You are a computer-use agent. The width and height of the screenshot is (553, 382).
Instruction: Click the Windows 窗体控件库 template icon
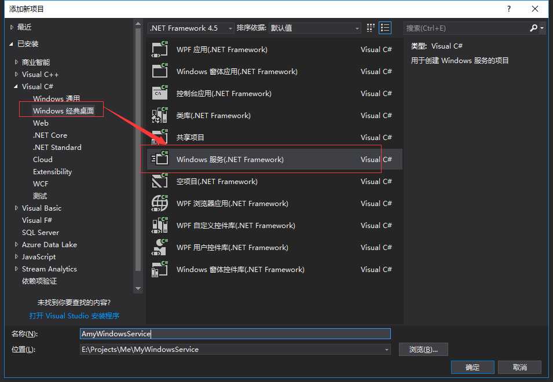click(160, 270)
